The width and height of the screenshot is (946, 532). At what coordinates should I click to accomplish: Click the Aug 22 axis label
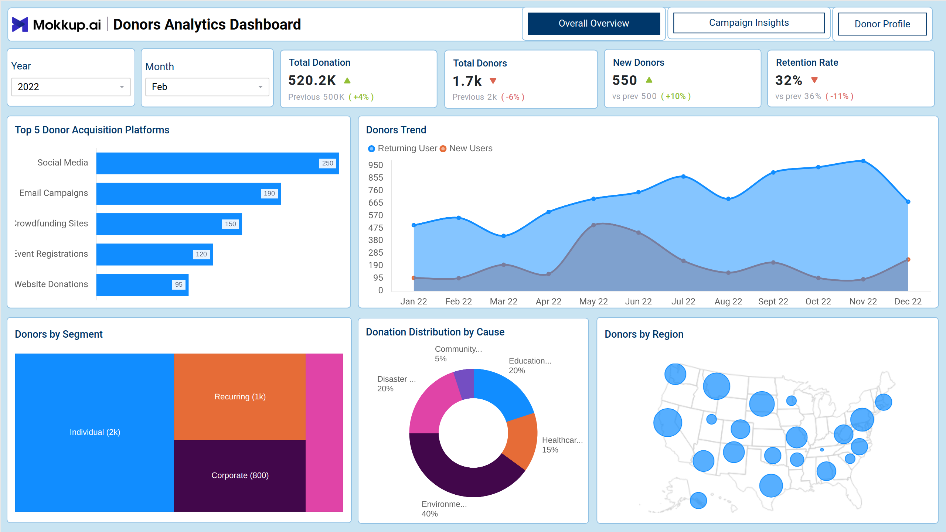pos(728,301)
